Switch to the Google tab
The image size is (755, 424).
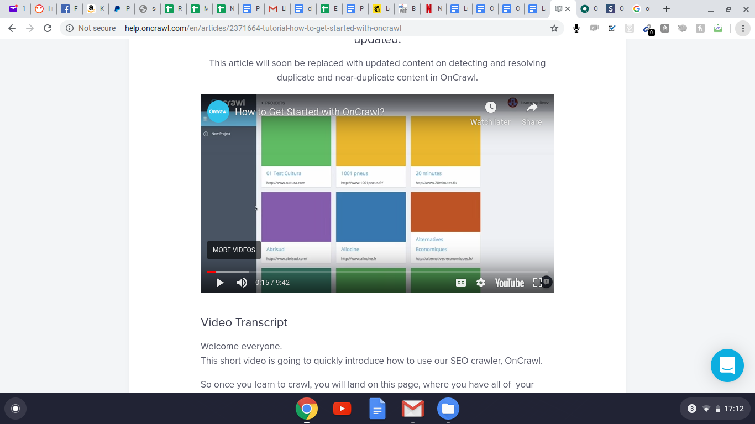click(x=641, y=9)
